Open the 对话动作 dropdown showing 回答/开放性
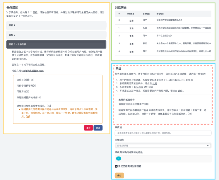The image size is (219, 180). (x=163, y=145)
